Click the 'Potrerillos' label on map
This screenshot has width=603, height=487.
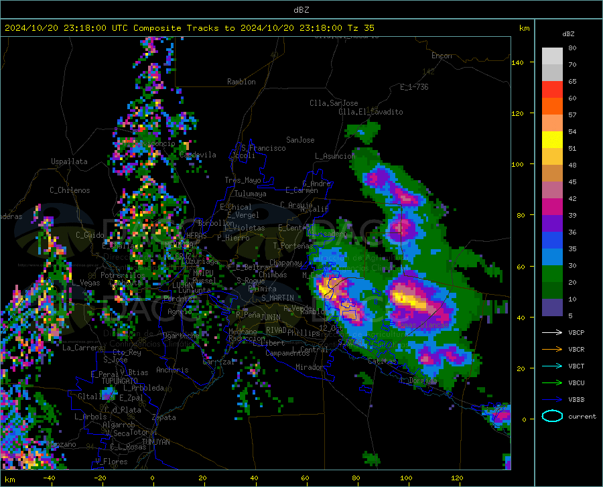click(x=123, y=275)
